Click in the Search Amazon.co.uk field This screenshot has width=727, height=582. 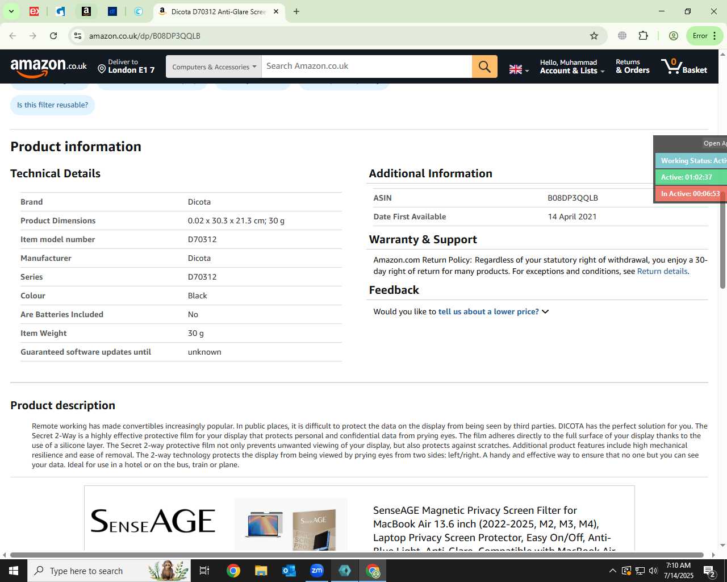click(366, 66)
